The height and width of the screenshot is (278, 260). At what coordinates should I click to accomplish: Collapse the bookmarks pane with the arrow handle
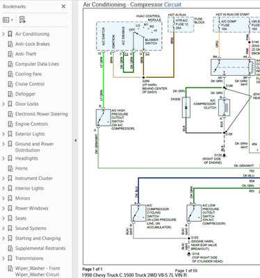75,140
